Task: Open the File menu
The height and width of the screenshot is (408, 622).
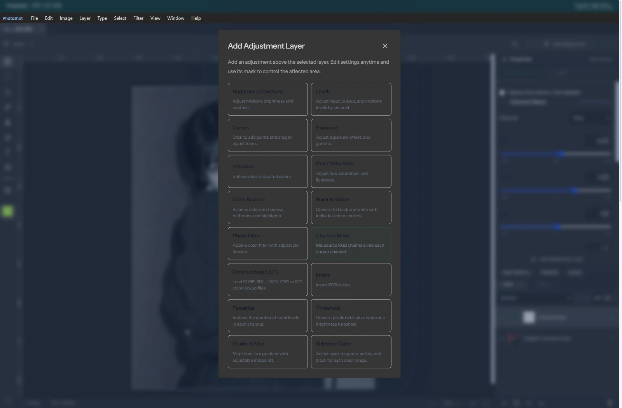Action: [34, 18]
